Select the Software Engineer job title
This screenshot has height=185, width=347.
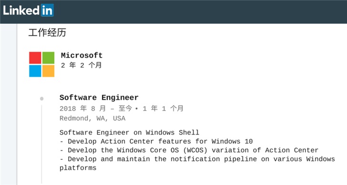pyautogui.click(x=99, y=97)
